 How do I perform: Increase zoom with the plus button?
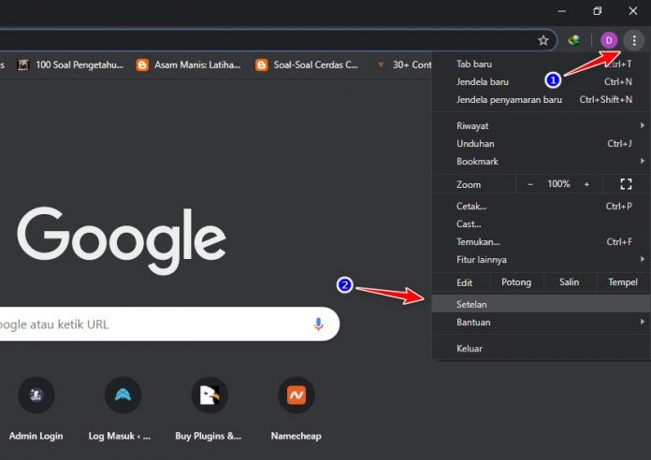586,184
